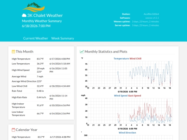Select the Weewx uptime value

tap(145, 21)
